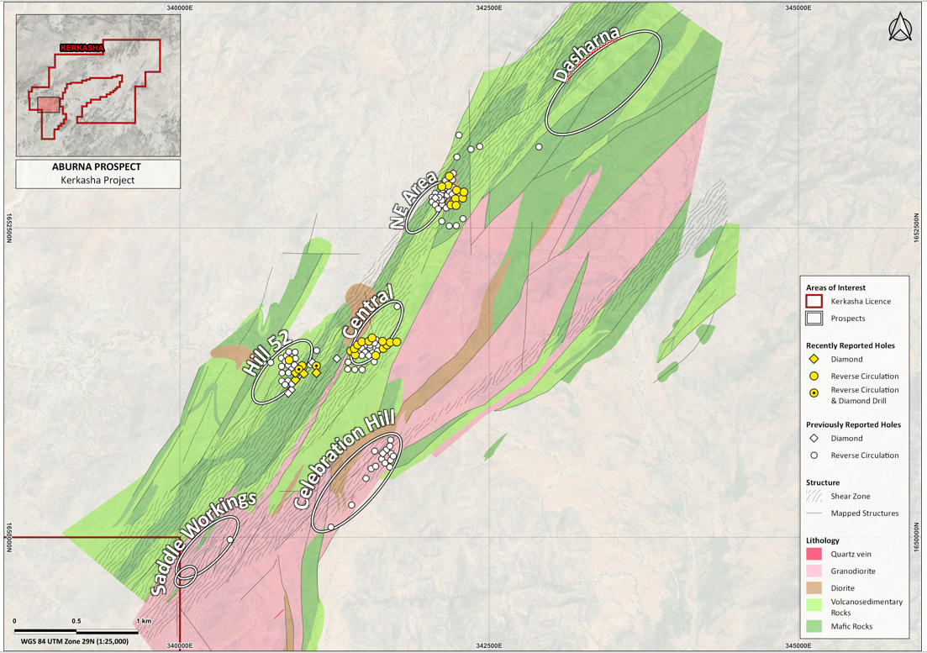Click the yellow Reverse Circulation legend circle
This screenshot has width=927, height=653.
(814, 377)
